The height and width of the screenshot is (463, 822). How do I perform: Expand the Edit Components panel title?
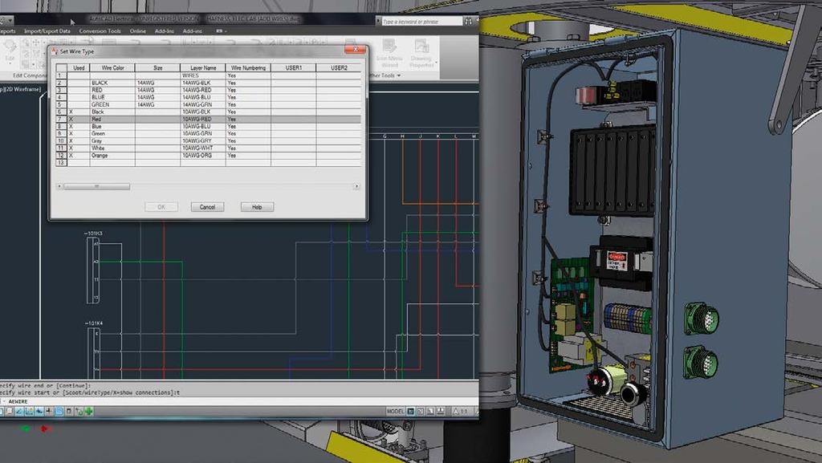tap(29, 76)
